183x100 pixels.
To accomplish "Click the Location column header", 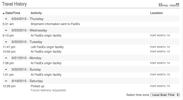I will point(156,13).
